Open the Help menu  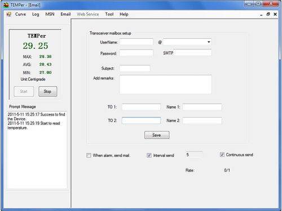coord(124,14)
